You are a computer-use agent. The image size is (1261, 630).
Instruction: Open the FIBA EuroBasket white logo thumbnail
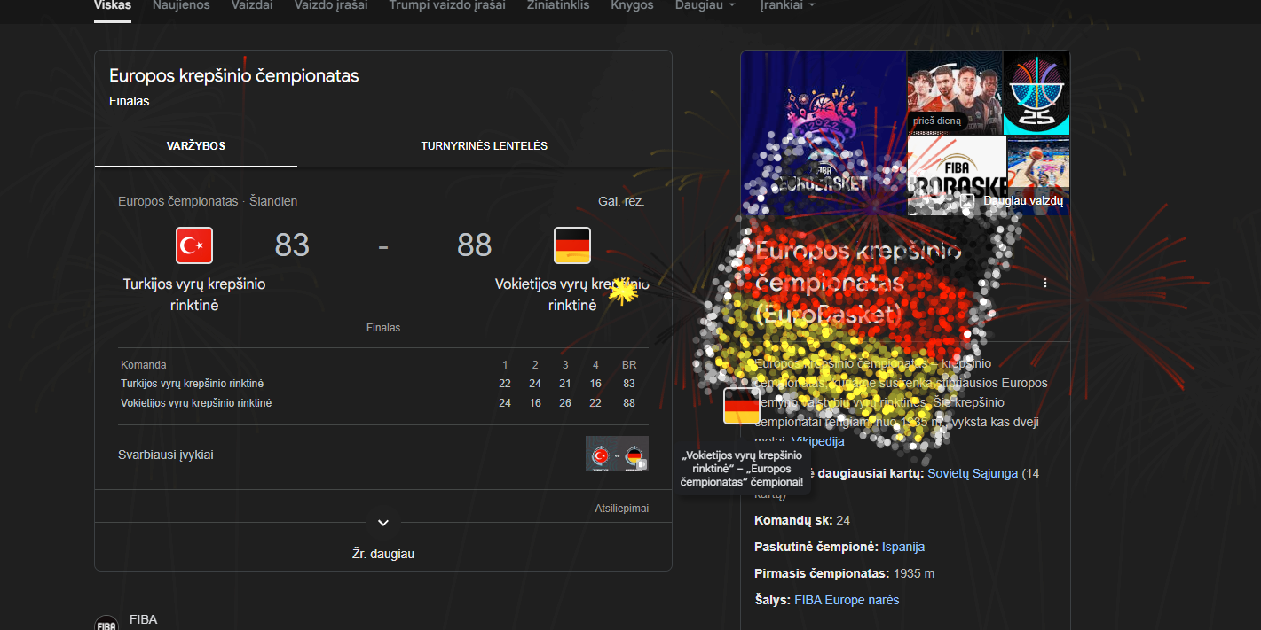[957, 176]
